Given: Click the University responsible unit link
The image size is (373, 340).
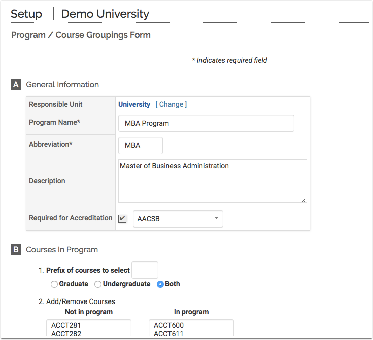Looking at the screenshot, I should [x=134, y=104].
